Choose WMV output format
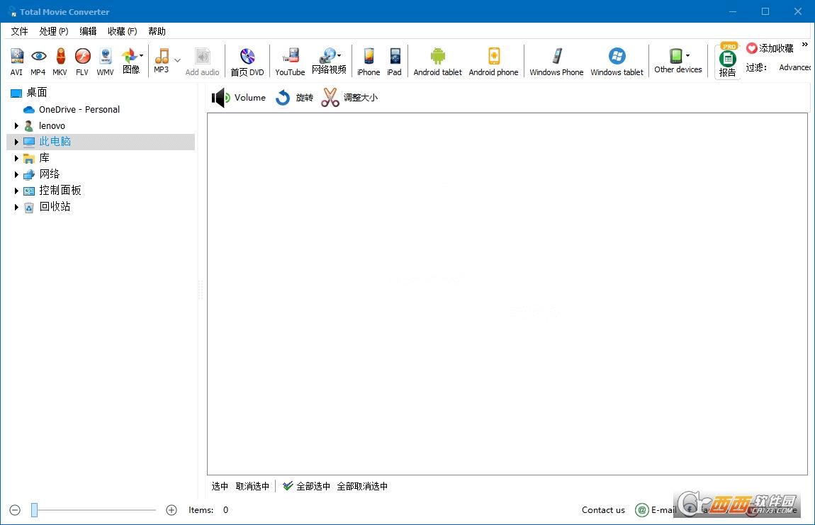The height and width of the screenshot is (525, 815). (x=105, y=62)
